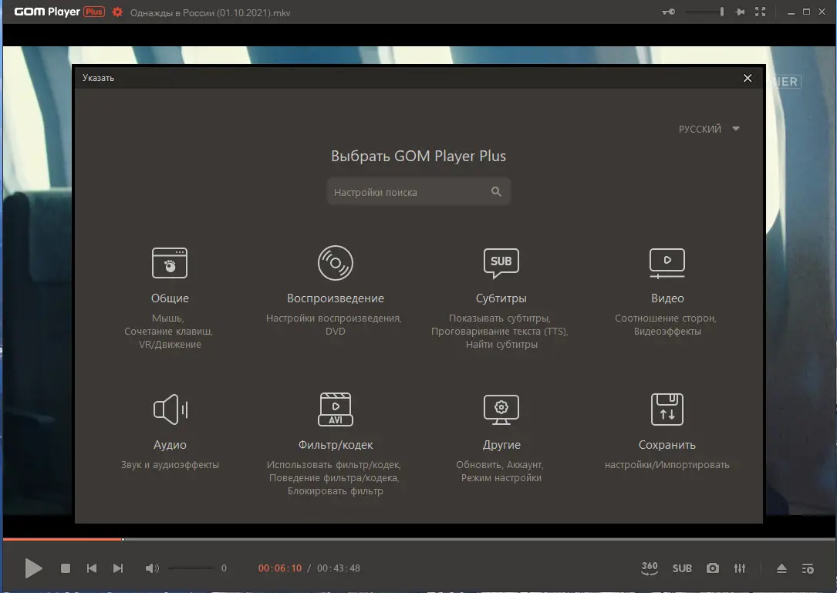
Task: Adjust the transparency slider in title bar
Action: coord(704,12)
